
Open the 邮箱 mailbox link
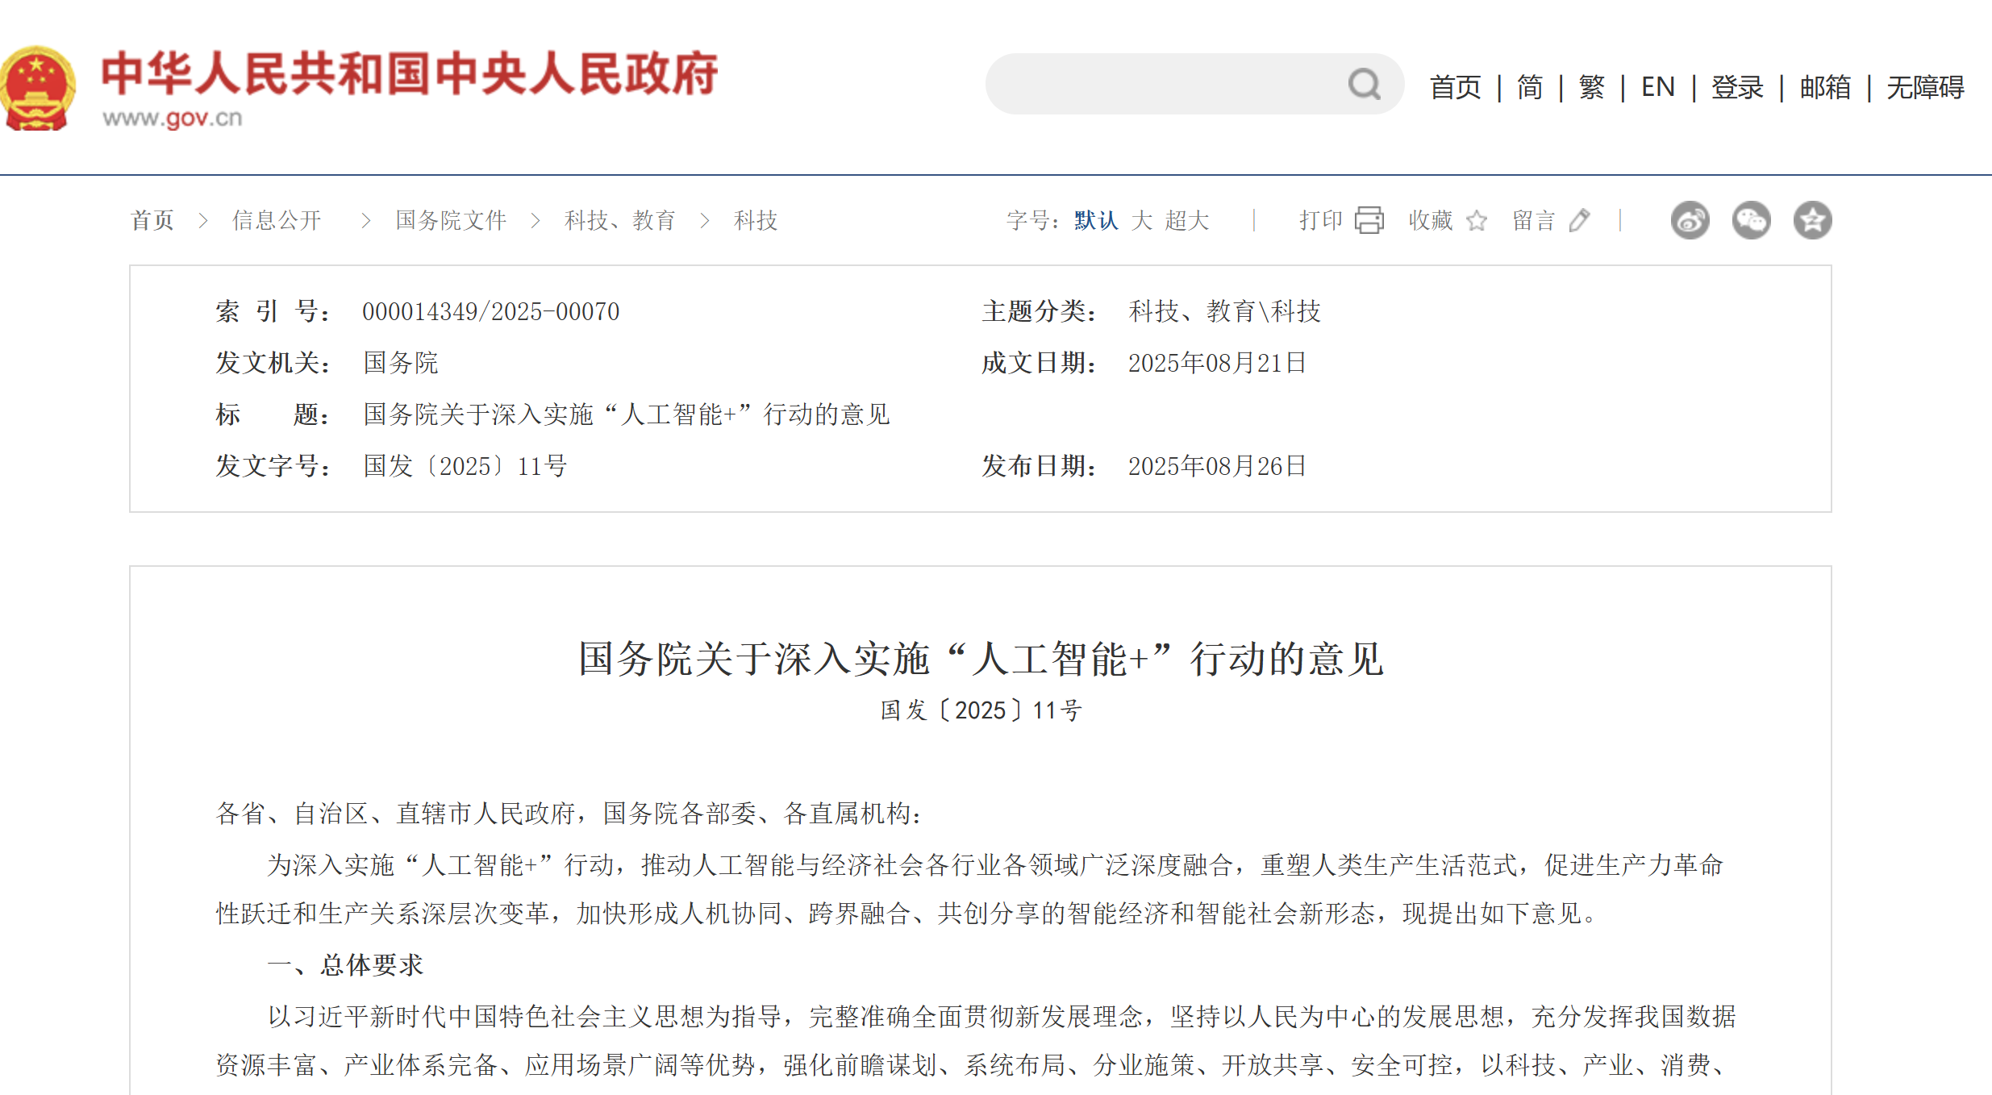1825,87
